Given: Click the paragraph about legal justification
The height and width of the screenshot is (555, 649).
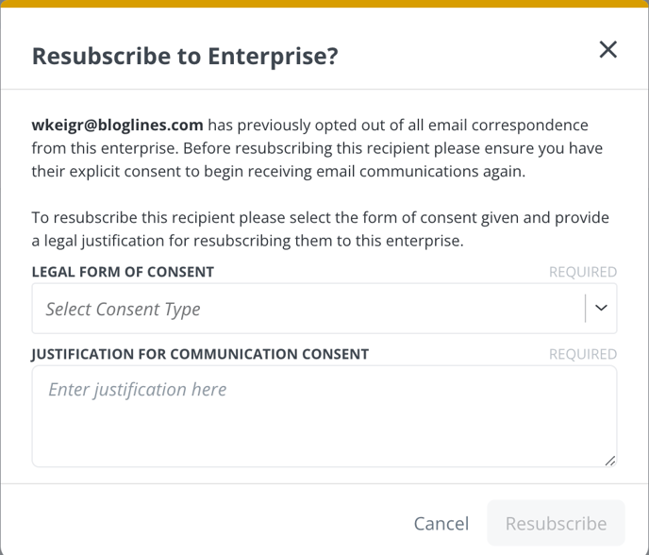Looking at the screenshot, I should [x=321, y=229].
